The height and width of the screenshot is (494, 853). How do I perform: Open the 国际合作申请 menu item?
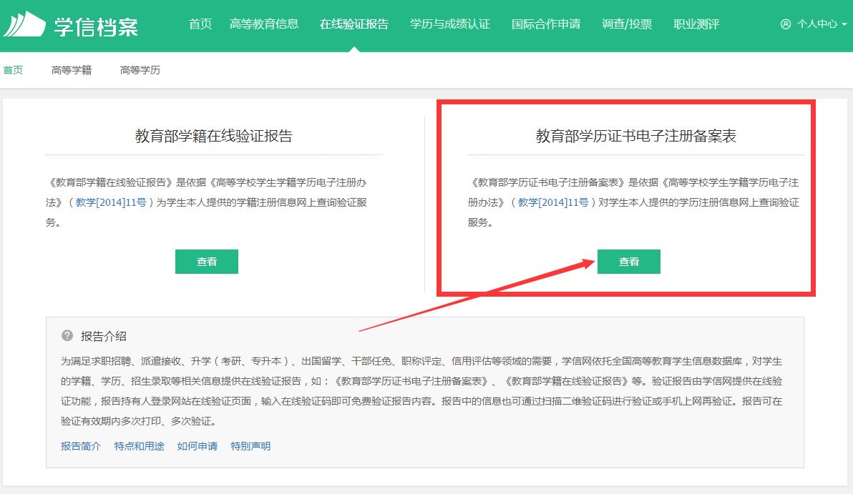546,24
